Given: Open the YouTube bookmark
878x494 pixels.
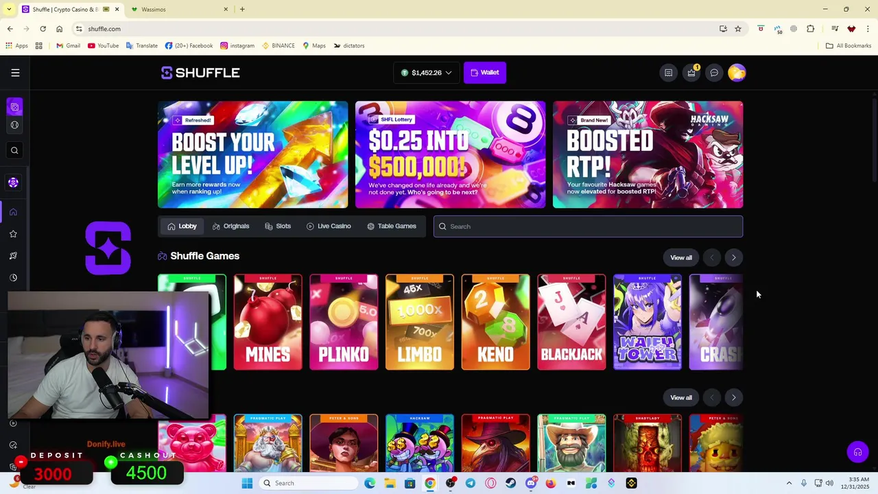Looking at the screenshot, I should point(102,46).
